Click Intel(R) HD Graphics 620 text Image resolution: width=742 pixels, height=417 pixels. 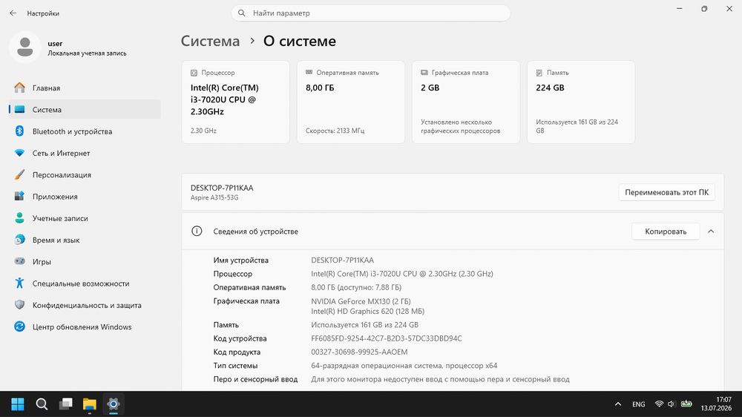(367, 312)
